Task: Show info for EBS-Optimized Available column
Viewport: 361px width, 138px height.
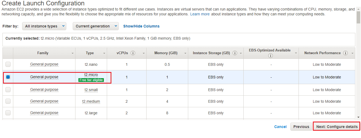Action: tap(270, 56)
